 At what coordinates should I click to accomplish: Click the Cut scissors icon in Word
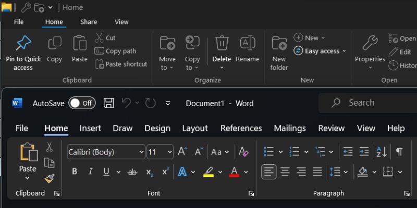point(49,147)
